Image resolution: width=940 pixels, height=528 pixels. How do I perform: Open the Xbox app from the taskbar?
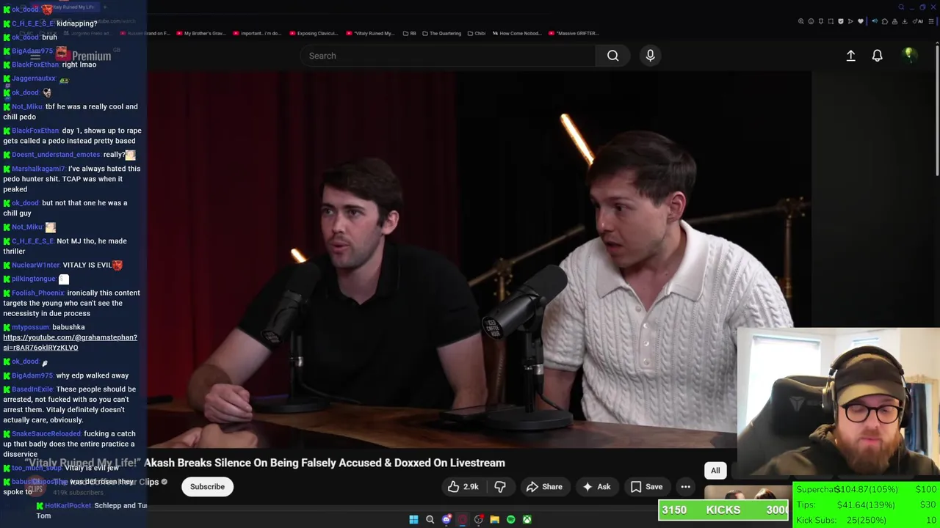pos(527,519)
